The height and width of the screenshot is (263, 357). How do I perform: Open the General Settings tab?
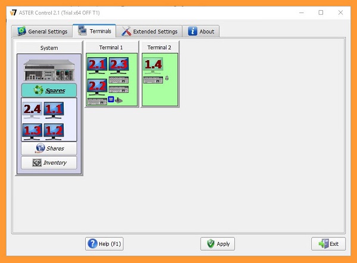click(43, 32)
